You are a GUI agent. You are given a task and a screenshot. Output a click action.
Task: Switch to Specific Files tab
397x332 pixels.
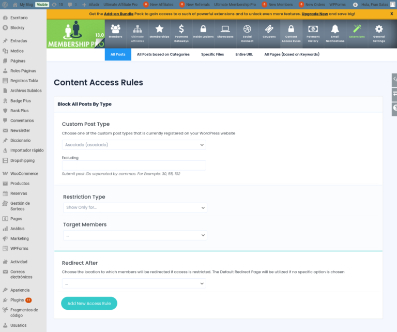(x=212, y=54)
